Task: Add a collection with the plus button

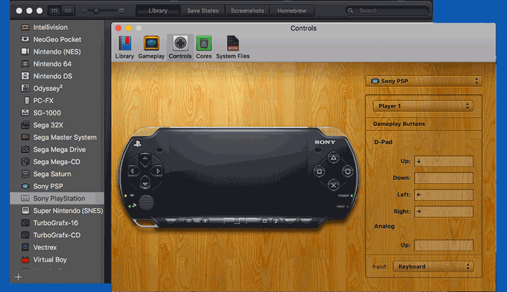Action: [x=19, y=277]
